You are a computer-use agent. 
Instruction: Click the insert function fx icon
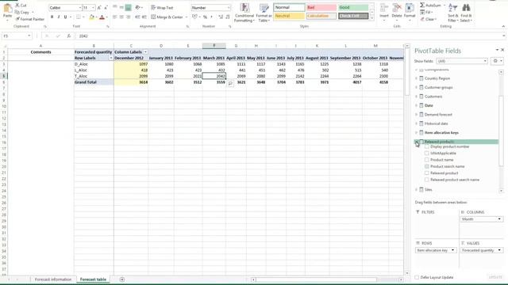point(69,36)
